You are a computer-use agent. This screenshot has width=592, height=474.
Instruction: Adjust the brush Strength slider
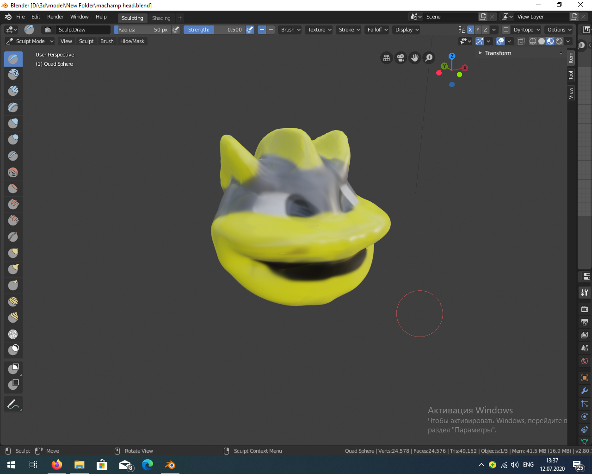(214, 30)
